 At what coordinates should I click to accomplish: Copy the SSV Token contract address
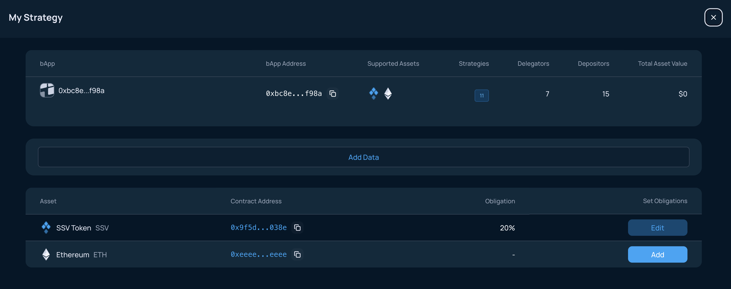pos(297,228)
